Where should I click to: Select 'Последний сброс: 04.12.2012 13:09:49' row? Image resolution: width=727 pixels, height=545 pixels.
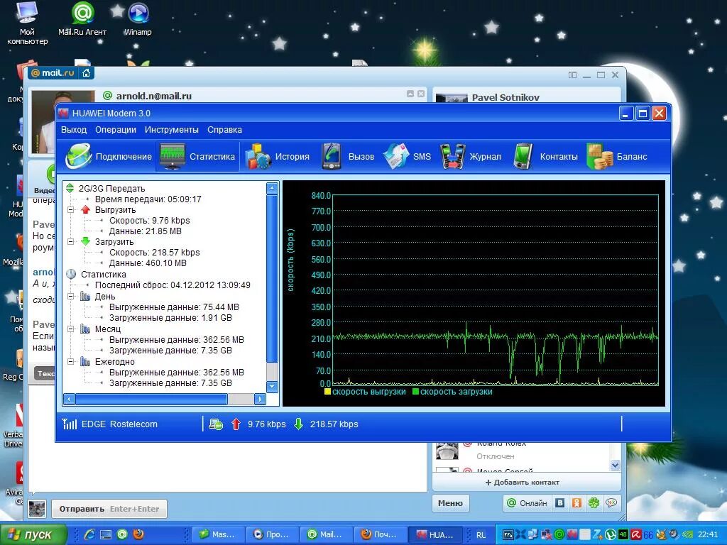[173, 285]
